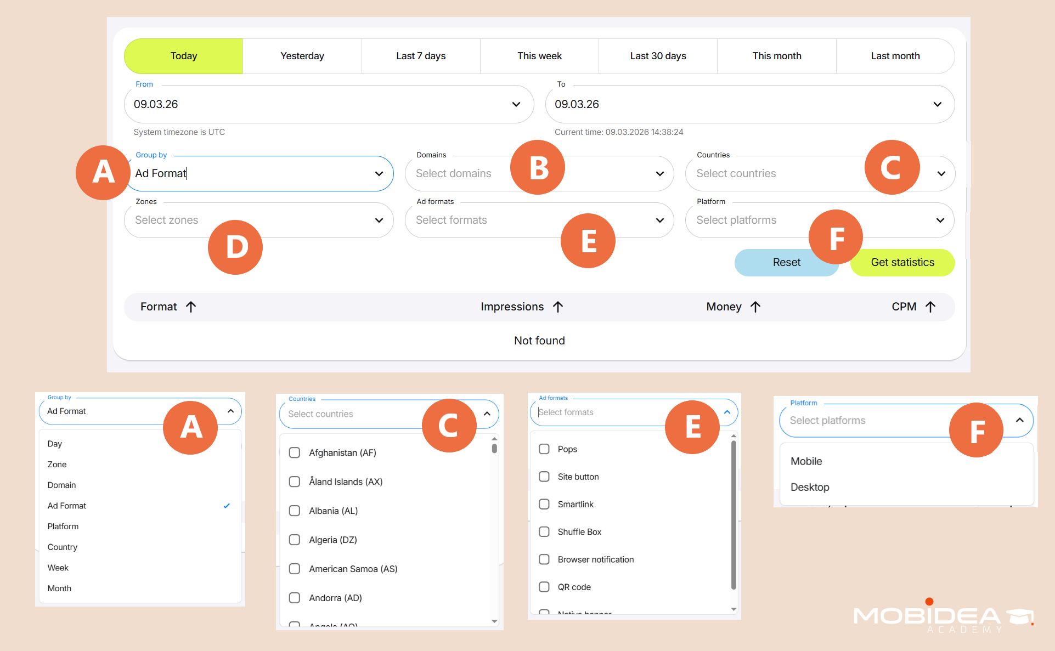Collapse the Platform list chevron
Image resolution: width=1055 pixels, height=651 pixels.
(x=1019, y=420)
